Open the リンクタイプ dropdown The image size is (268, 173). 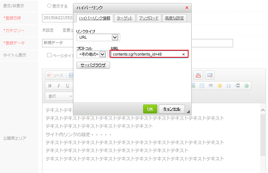(x=99, y=38)
